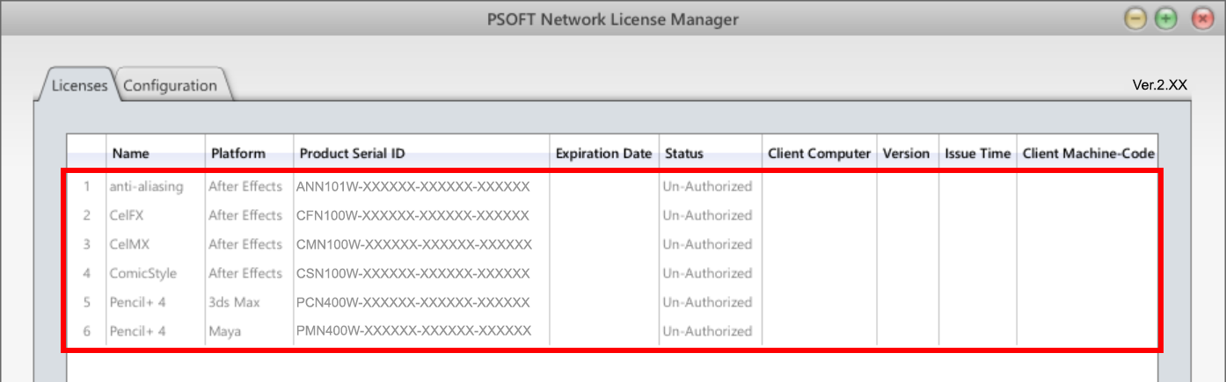The width and height of the screenshot is (1226, 382).
Task: Switch to the Configuration tab
Action: click(171, 85)
